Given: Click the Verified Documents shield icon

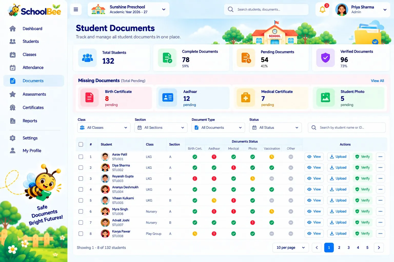Looking at the screenshot, I should 326,58.
